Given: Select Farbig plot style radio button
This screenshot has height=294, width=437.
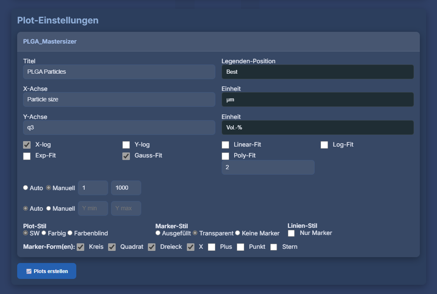Looking at the screenshot, I should point(44,233).
